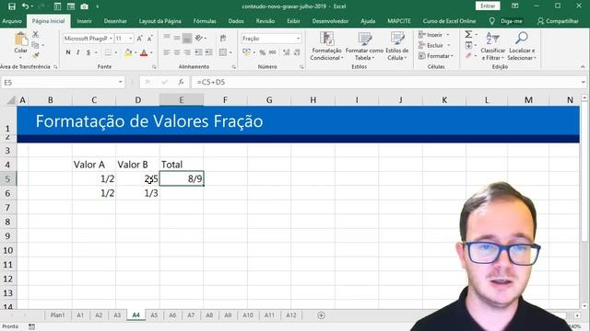Apply thousands separator (000) style
This screenshot has height=331, width=590.
click(x=273, y=52)
